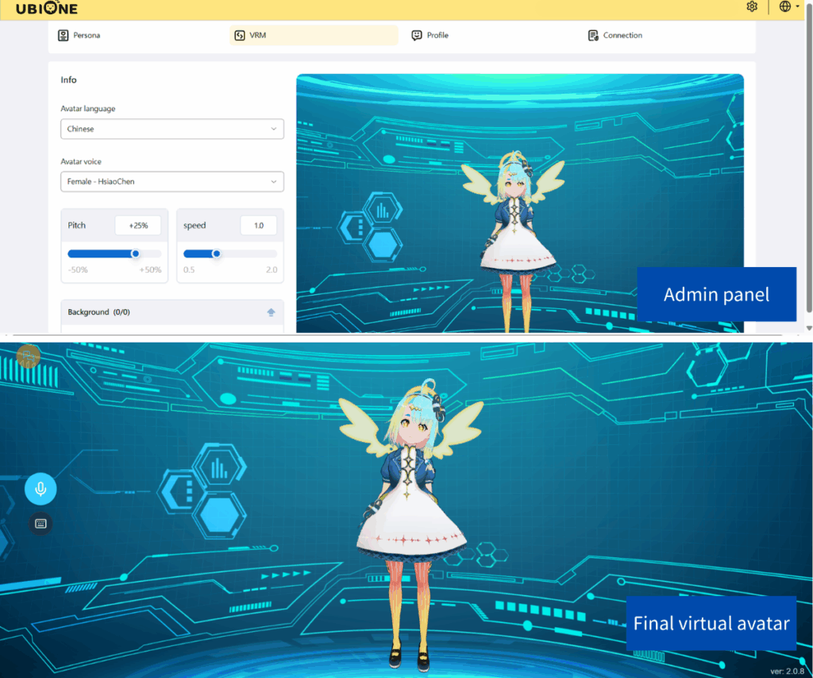Open the settings gear icon

tap(752, 6)
